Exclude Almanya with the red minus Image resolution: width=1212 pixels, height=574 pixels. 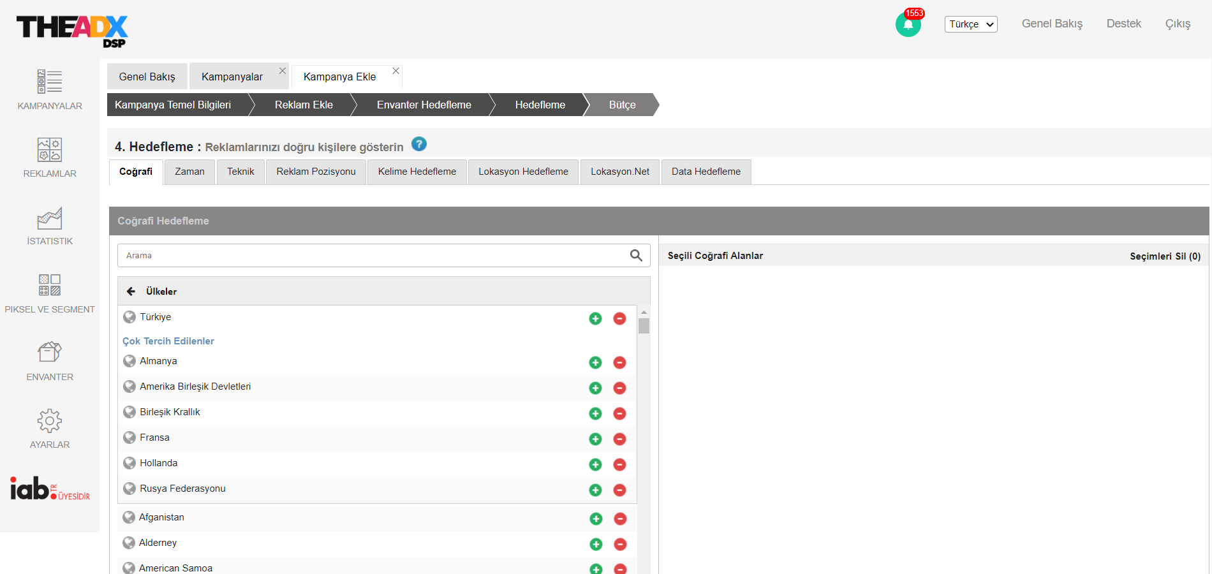[x=619, y=362]
